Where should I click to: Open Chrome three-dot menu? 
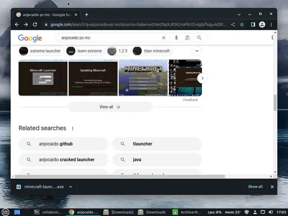click(271, 24)
